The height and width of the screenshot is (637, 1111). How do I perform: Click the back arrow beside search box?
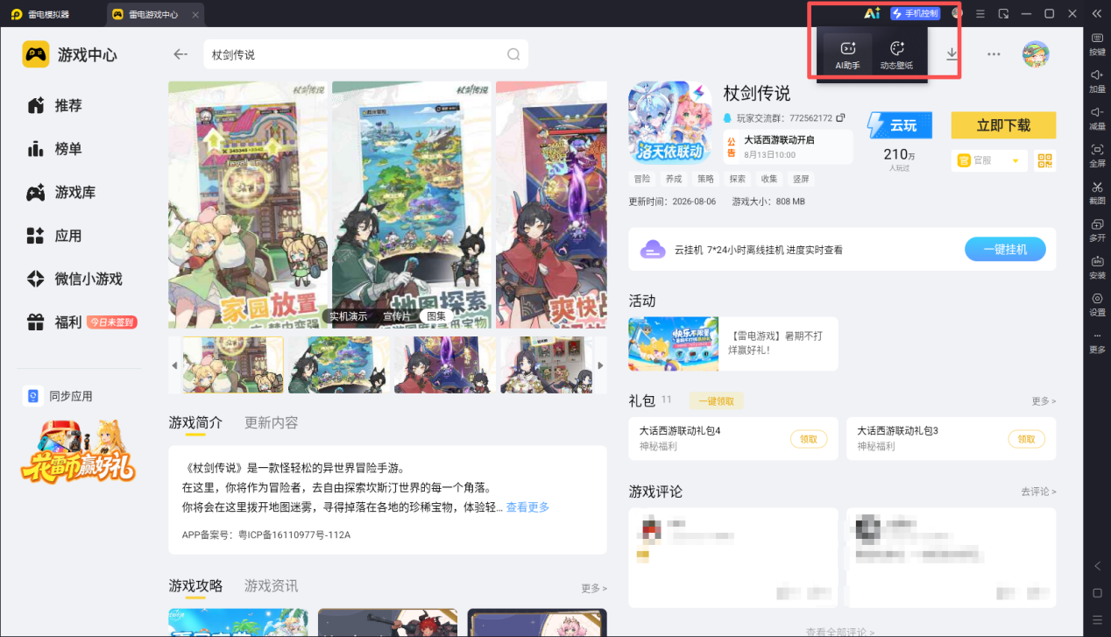[x=180, y=54]
